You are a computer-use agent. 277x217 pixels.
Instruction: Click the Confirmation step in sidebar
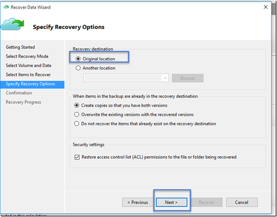tap(19, 93)
